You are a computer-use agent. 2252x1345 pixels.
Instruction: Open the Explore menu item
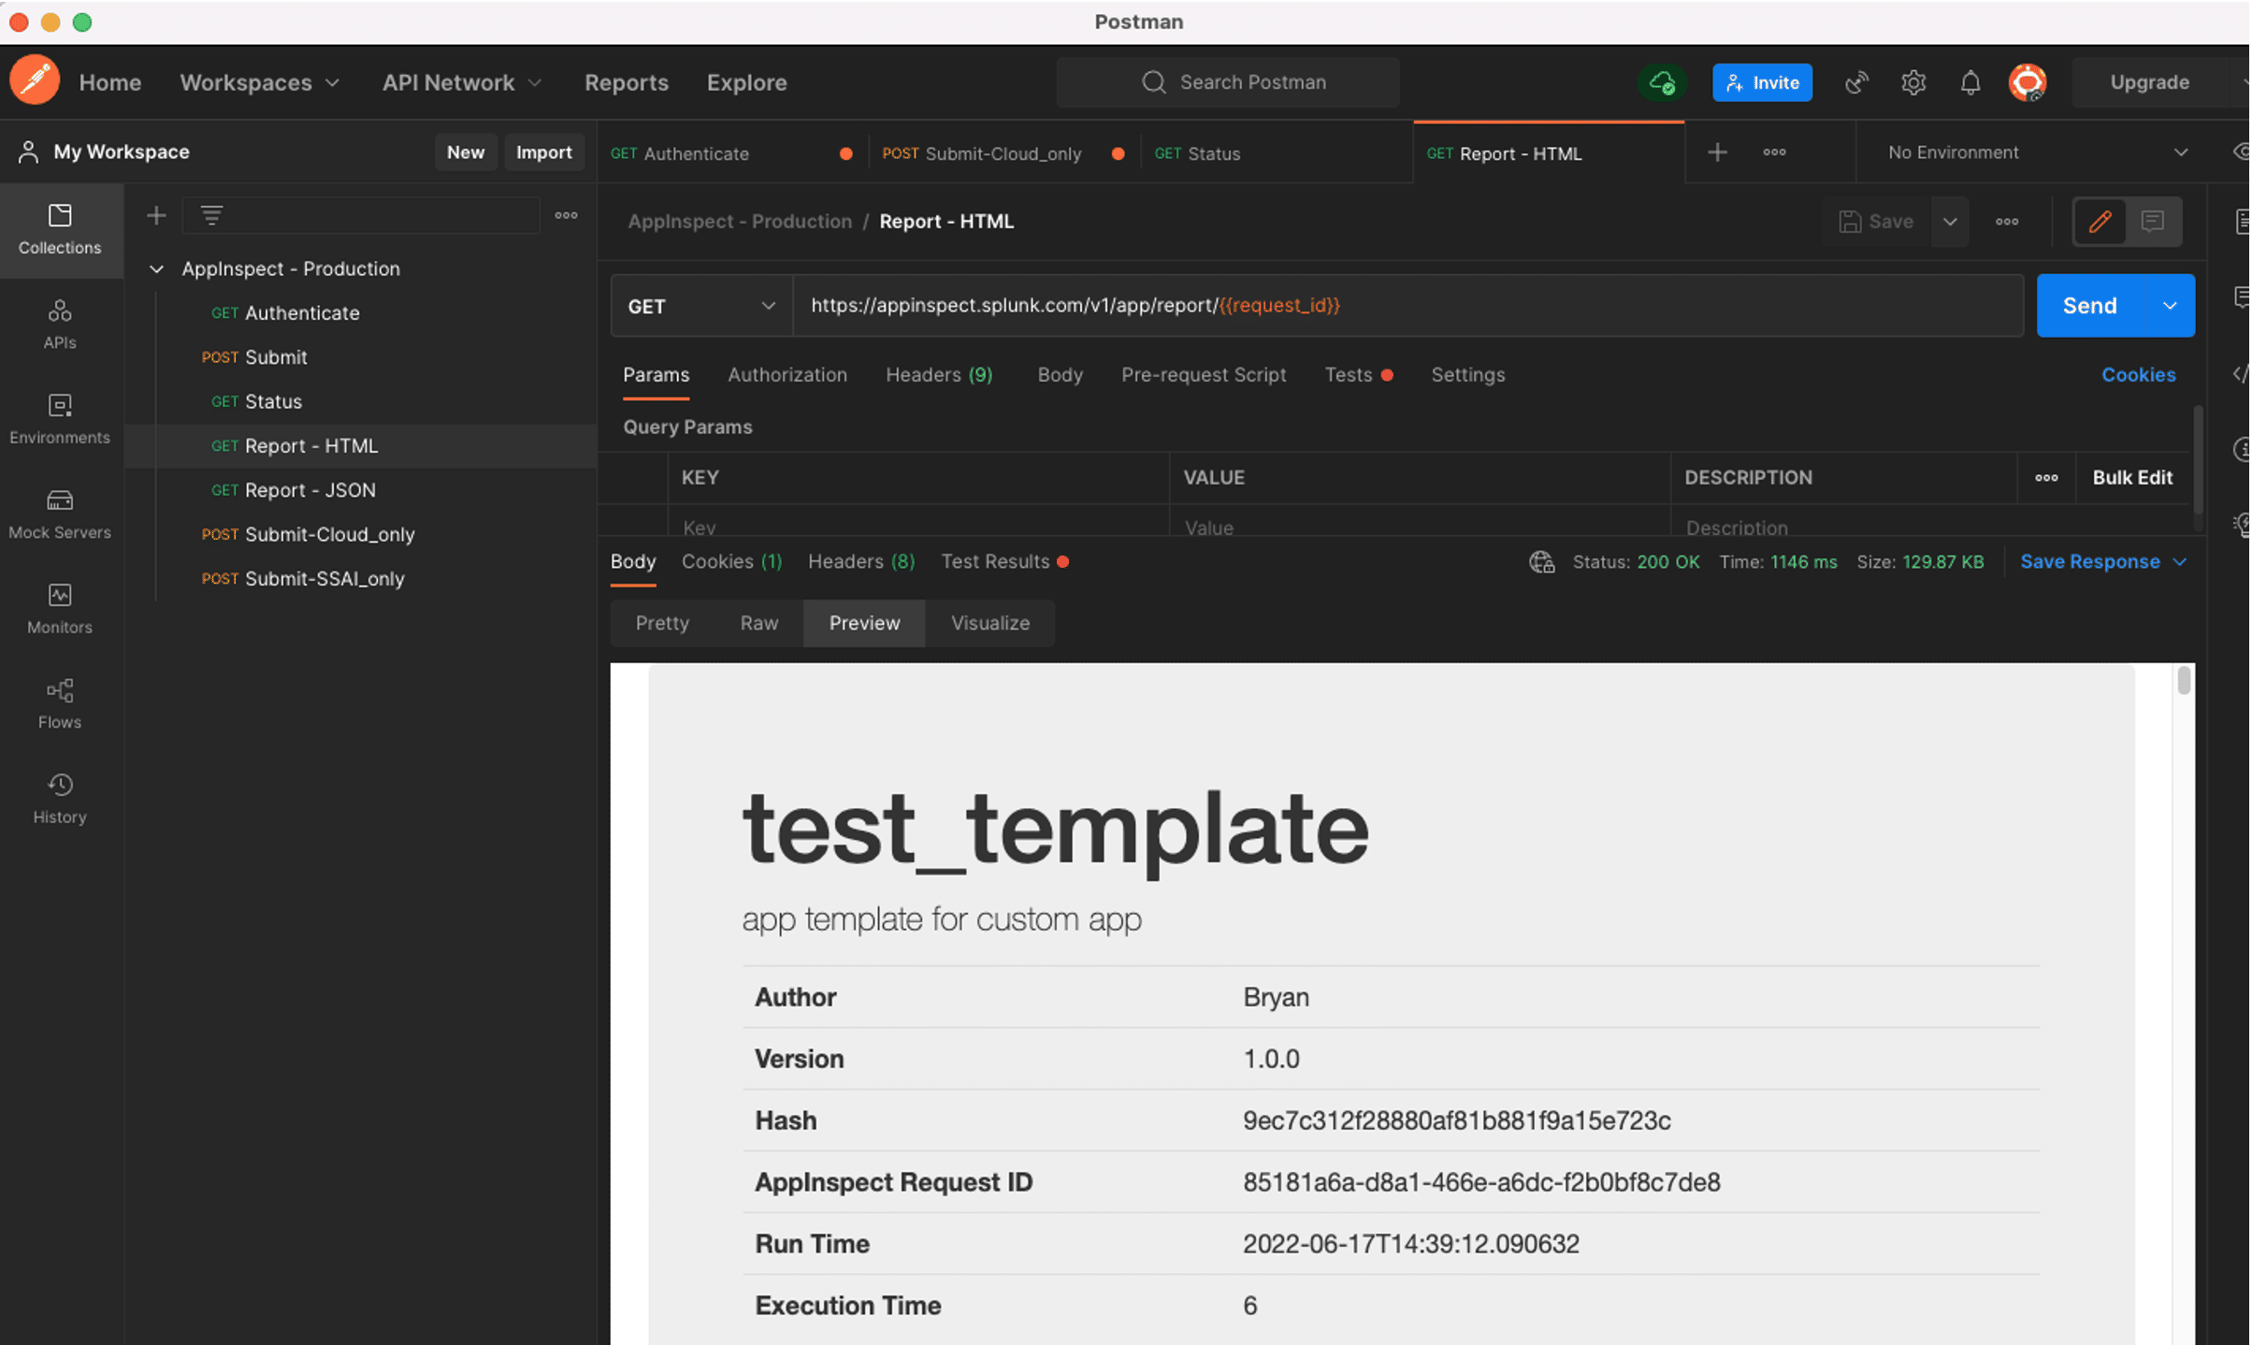746,82
